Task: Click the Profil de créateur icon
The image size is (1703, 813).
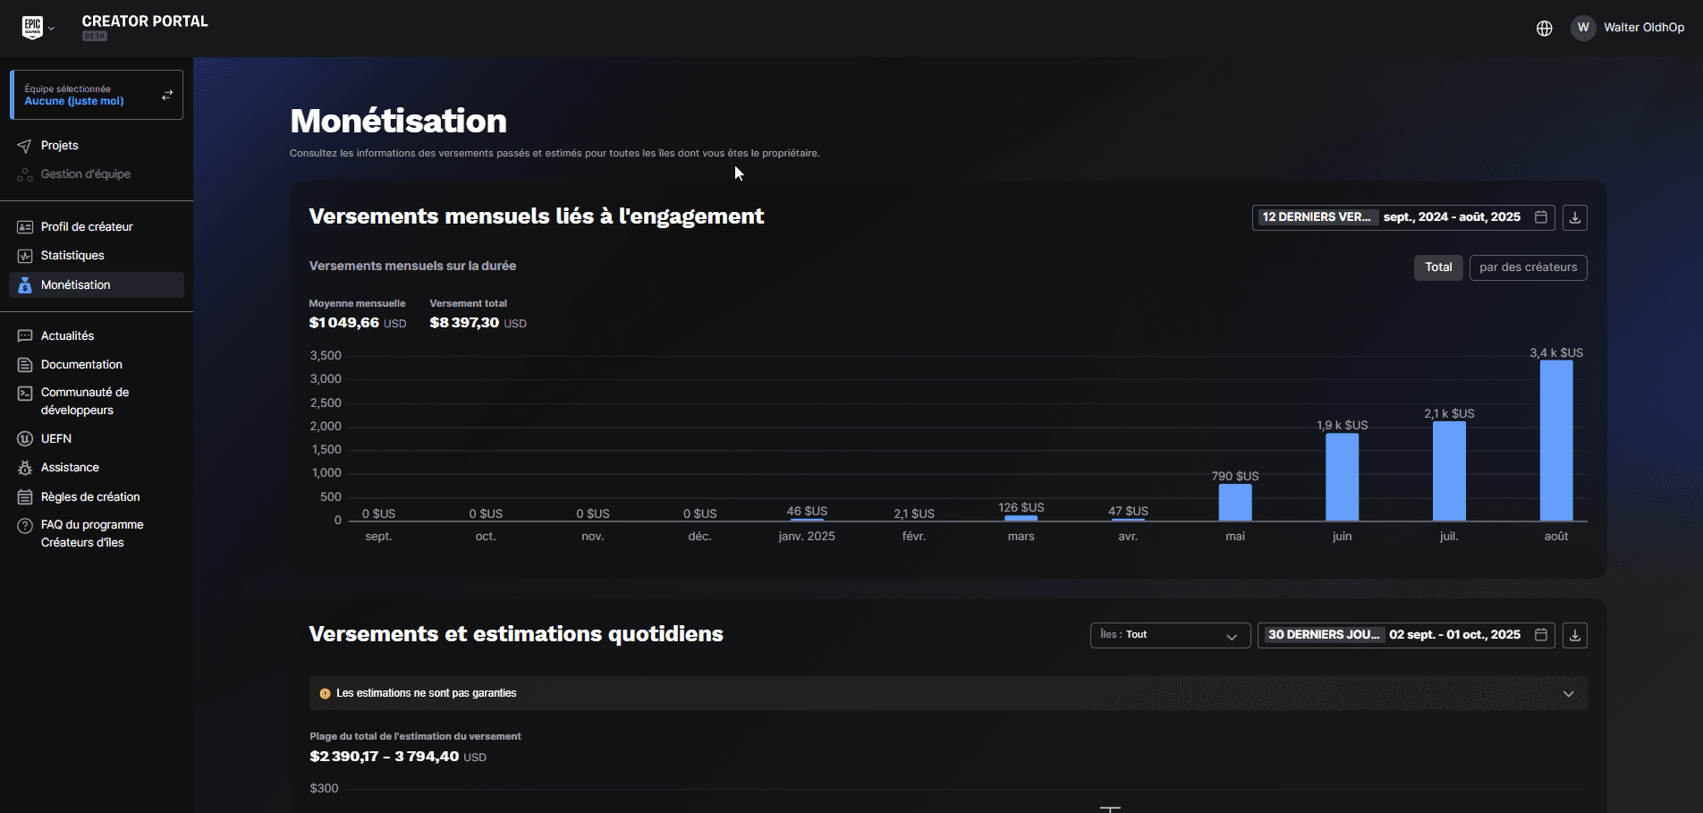Action: coord(25,227)
